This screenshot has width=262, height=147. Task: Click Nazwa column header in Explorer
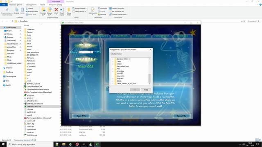(27, 25)
